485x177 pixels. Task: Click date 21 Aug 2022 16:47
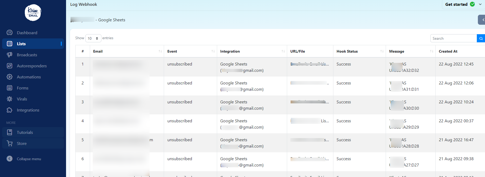456,140
